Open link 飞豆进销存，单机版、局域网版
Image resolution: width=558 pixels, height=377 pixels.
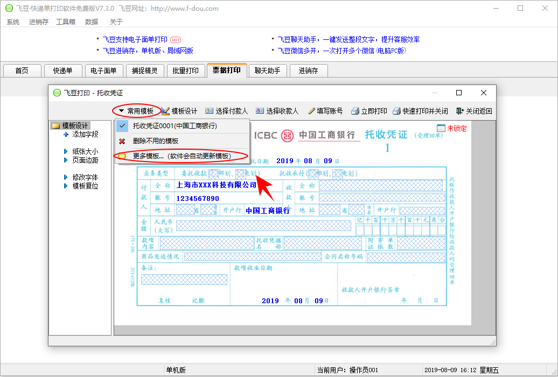(x=148, y=51)
